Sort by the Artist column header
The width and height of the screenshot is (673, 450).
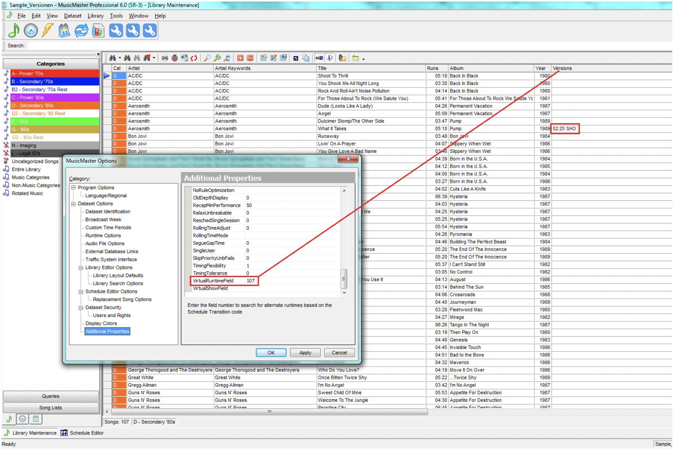170,68
